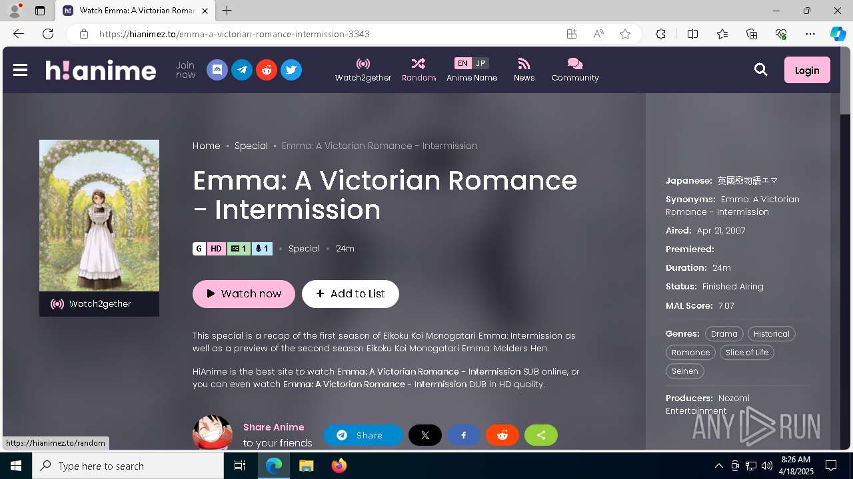
Task: Click the dub microphone count badge
Action: pos(262,249)
